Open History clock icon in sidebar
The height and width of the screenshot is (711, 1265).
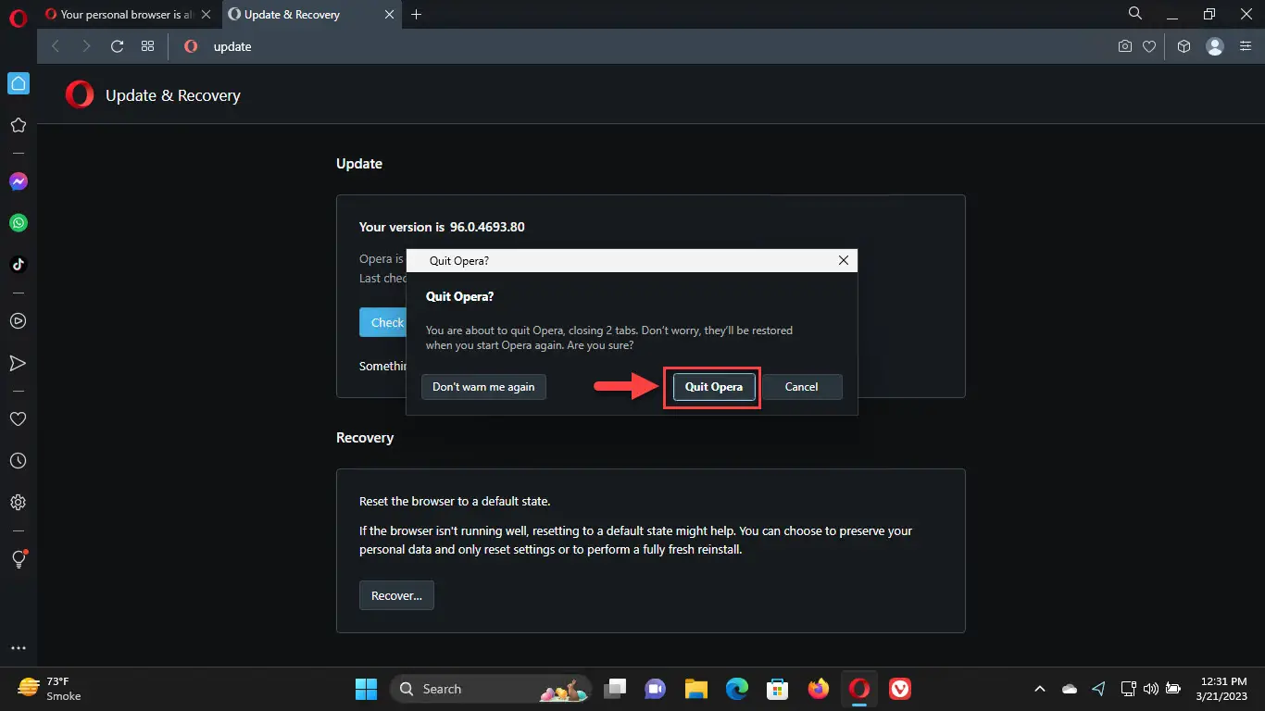[x=18, y=461]
